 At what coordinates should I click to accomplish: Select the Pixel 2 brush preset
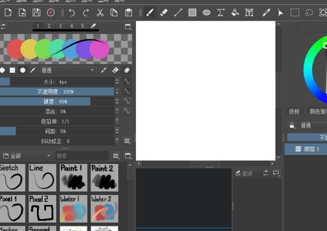click(x=42, y=209)
